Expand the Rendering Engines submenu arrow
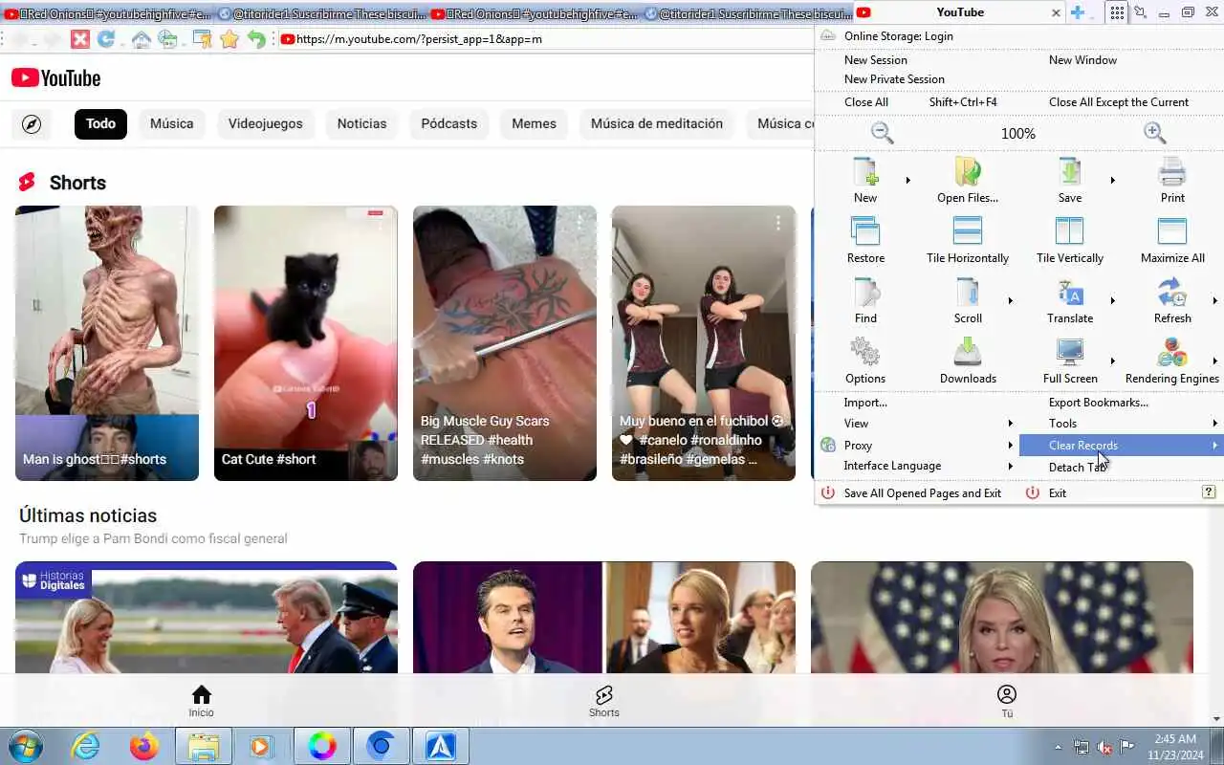Image resolution: width=1224 pixels, height=765 pixels. [1214, 361]
